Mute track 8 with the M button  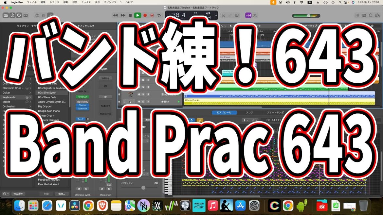(138, 94)
